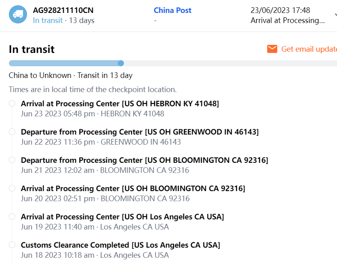Click the Bloomington departure checkpoint circle
Image resolution: width=337 pixels, height=263 pixels.
12,160
